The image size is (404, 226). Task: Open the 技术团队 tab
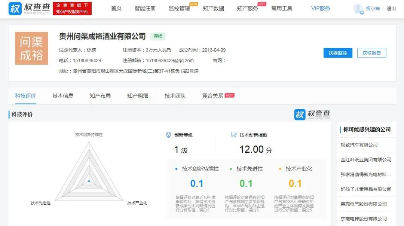coord(175,96)
